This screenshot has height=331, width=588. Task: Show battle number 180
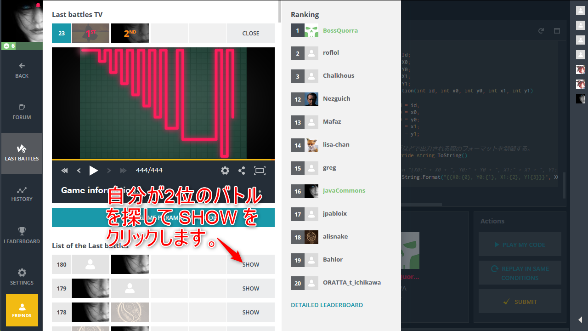(x=251, y=264)
